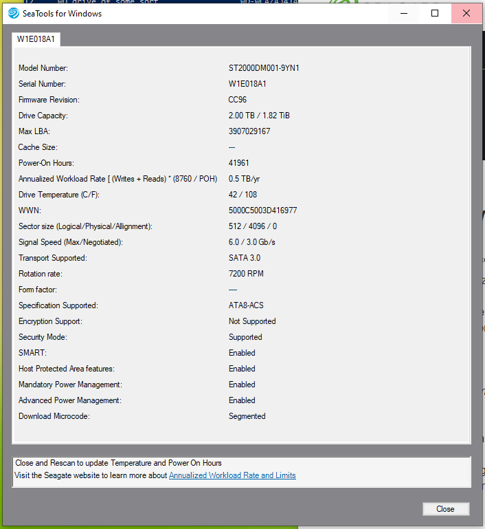Select the W1E018A1 drive tab
485x529 pixels.
pos(36,39)
